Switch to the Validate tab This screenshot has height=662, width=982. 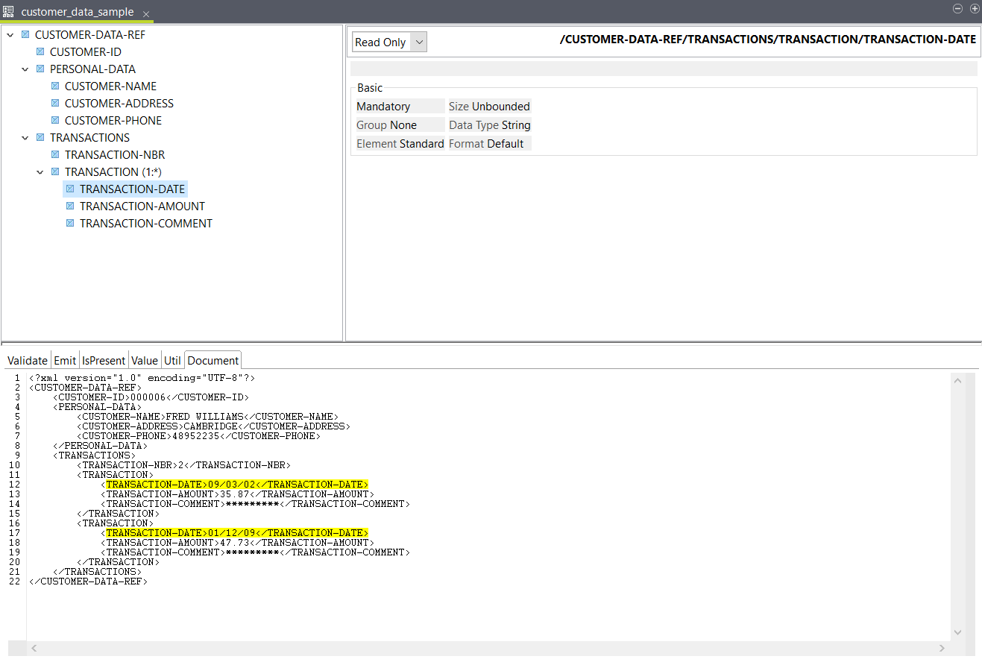point(28,361)
